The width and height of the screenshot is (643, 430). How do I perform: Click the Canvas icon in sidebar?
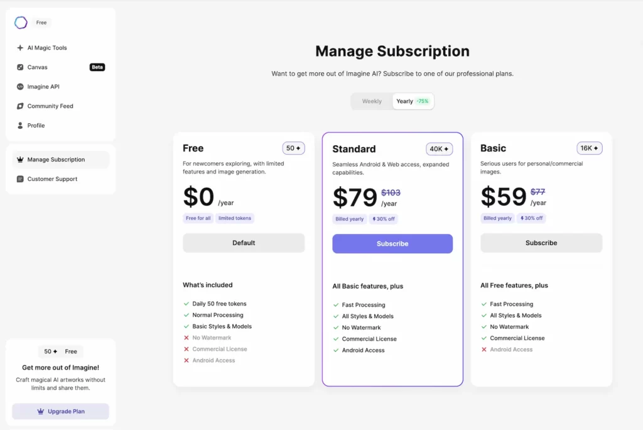pyautogui.click(x=20, y=67)
